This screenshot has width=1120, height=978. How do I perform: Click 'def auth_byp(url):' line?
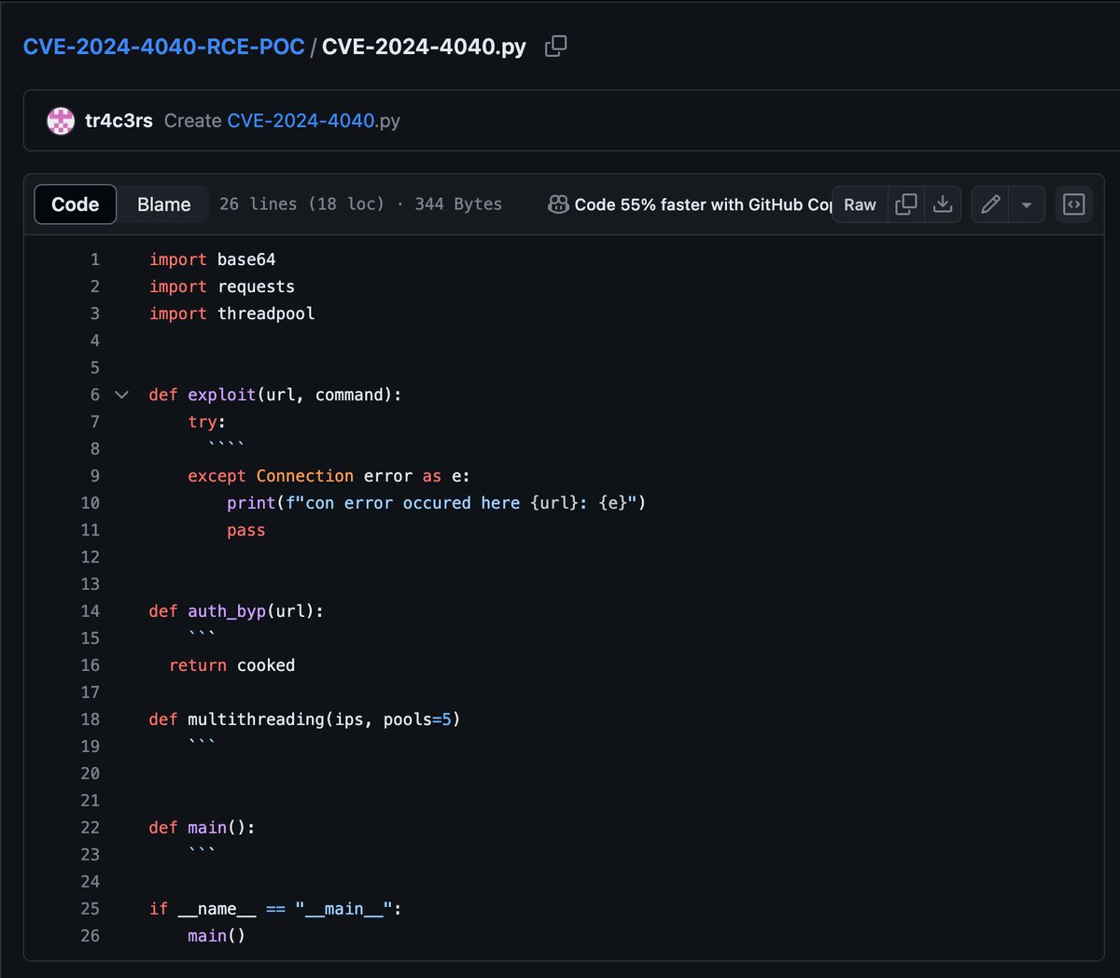click(x=236, y=611)
